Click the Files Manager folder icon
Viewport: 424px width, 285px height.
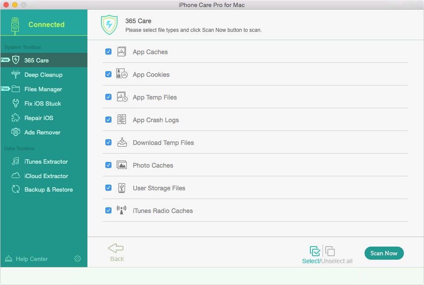16,89
